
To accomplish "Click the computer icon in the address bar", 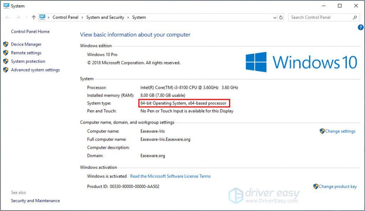I will coord(43,17).
